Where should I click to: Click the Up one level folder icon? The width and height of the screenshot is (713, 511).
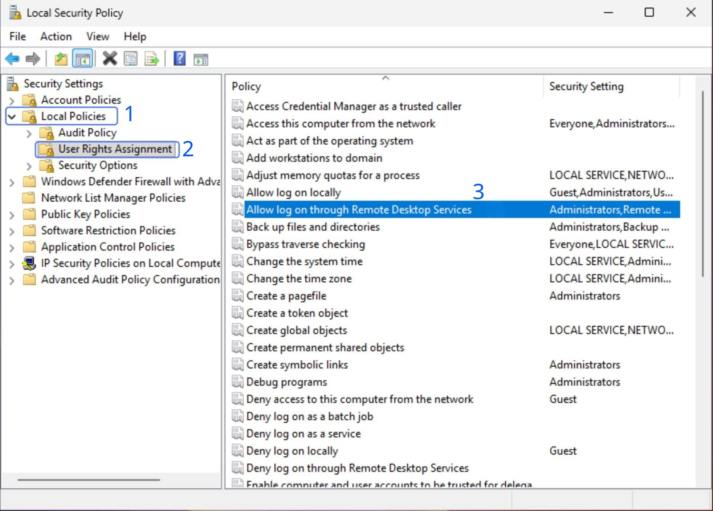point(61,58)
